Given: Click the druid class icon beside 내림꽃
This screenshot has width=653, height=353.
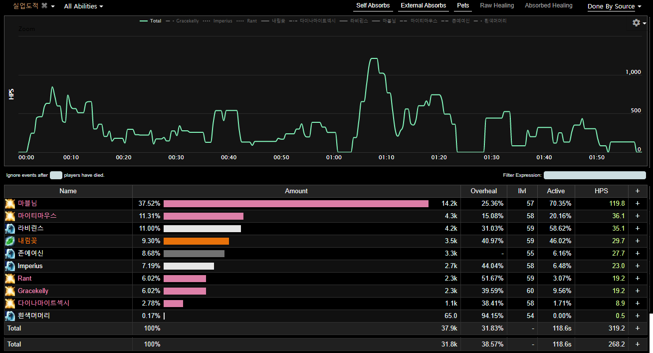Looking at the screenshot, I should [x=10, y=241].
